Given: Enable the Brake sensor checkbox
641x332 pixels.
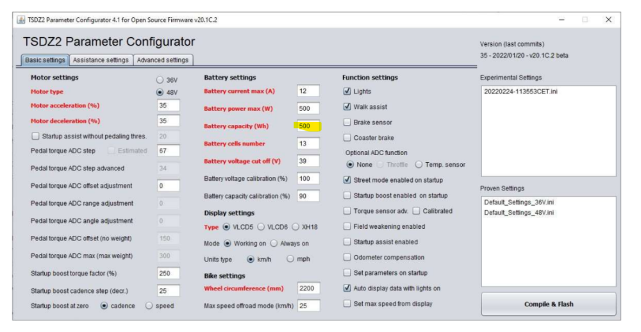Looking at the screenshot, I should point(347,122).
